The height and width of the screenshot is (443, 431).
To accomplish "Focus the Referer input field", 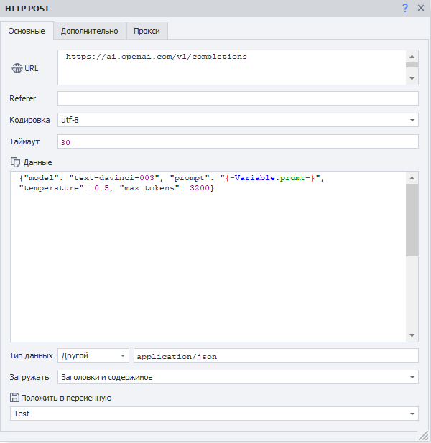I will click(237, 98).
